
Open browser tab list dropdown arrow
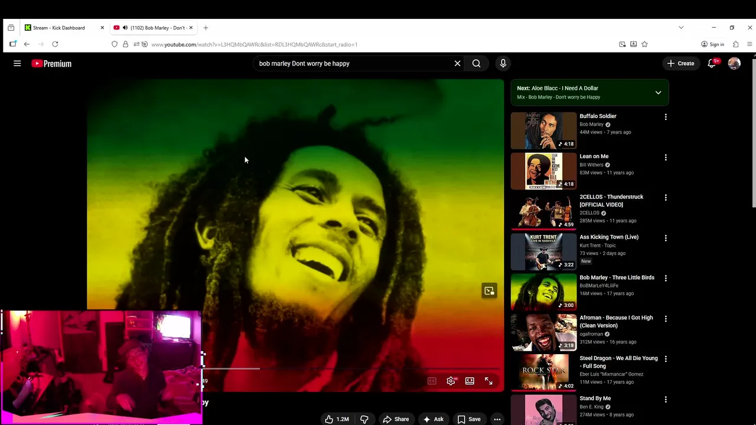point(681,28)
